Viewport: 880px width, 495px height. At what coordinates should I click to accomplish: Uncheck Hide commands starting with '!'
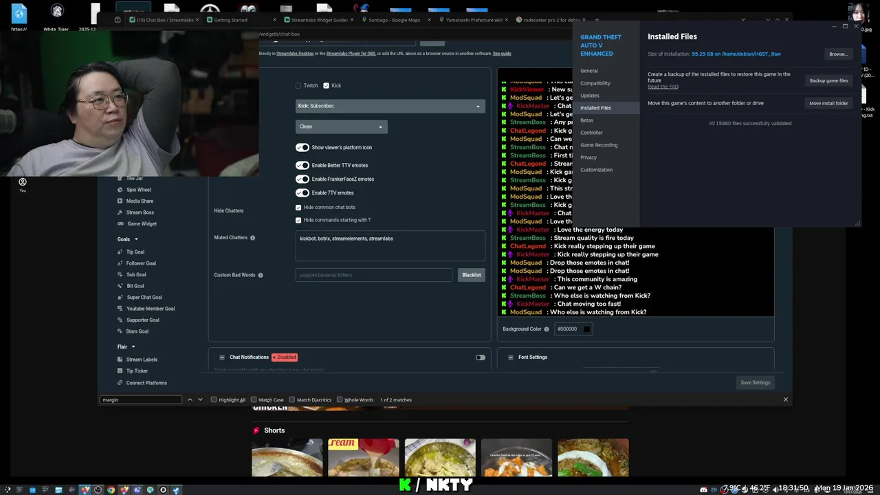click(x=298, y=221)
